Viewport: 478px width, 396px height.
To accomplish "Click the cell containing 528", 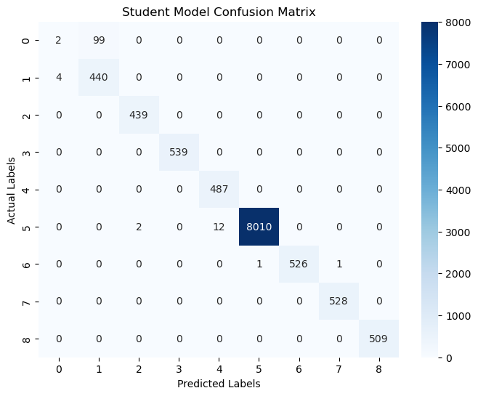I will (339, 300).
